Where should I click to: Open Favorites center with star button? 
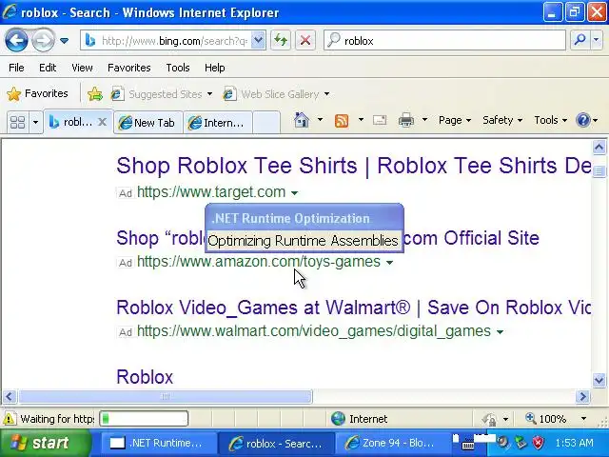(37, 93)
